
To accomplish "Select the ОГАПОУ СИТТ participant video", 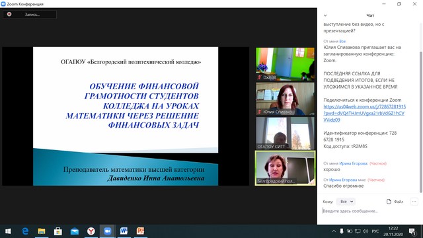I will click(285, 134).
